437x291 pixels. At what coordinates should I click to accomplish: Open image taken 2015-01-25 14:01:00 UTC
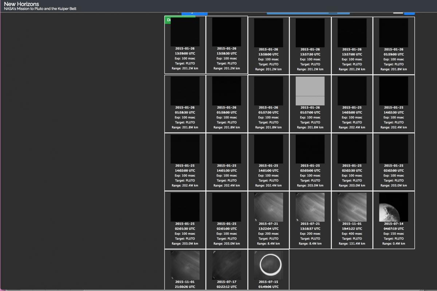(x=268, y=149)
